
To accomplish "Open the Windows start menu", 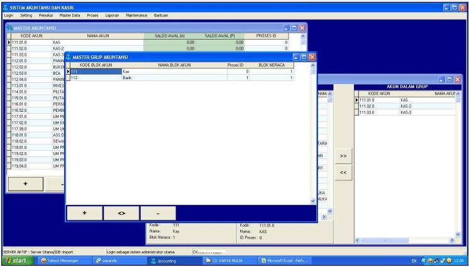I will (x=18, y=261).
